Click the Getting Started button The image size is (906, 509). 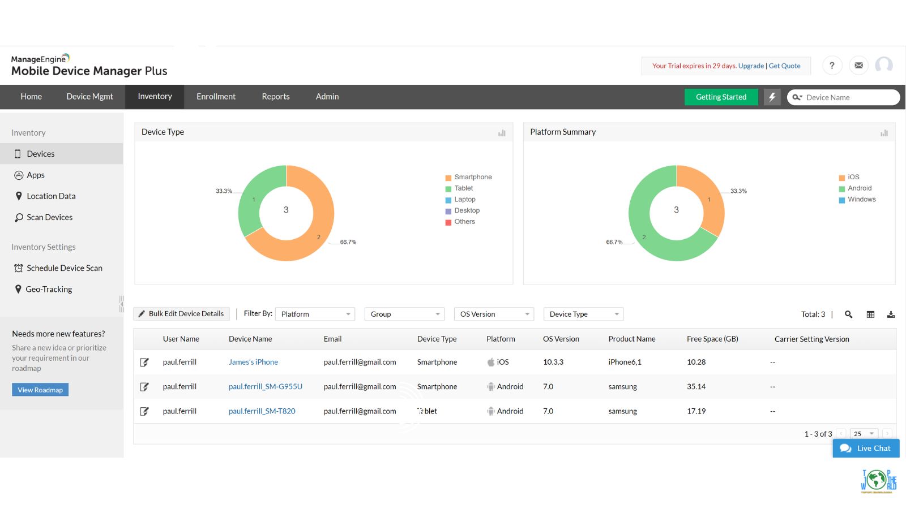pos(721,97)
